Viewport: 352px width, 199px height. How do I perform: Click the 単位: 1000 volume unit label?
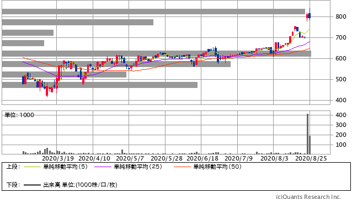[x=19, y=115]
